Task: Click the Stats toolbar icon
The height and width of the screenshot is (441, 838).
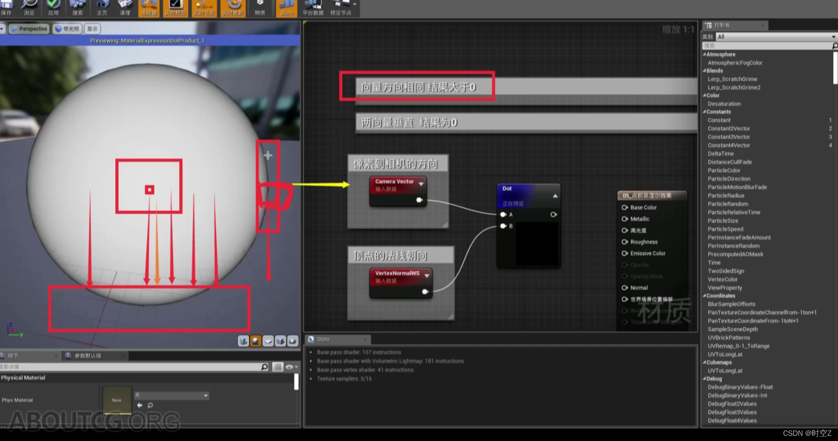Action: coord(286,6)
